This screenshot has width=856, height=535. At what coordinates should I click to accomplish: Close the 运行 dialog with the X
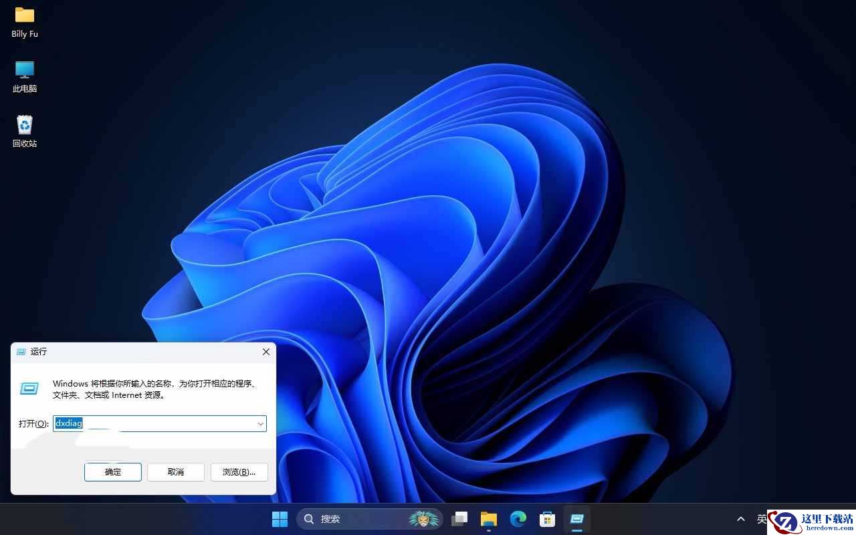266,352
